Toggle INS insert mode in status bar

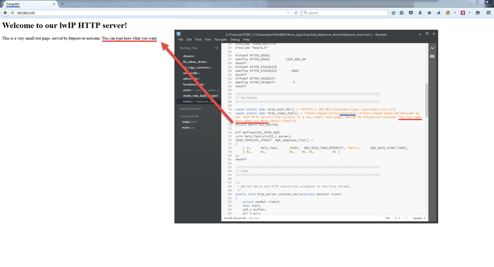click(x=387, y=218)
